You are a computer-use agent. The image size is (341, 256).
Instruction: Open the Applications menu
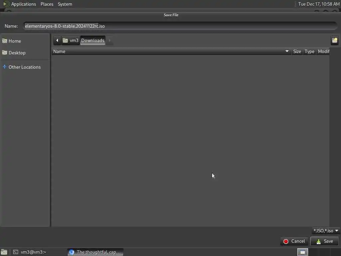[24, 4]
